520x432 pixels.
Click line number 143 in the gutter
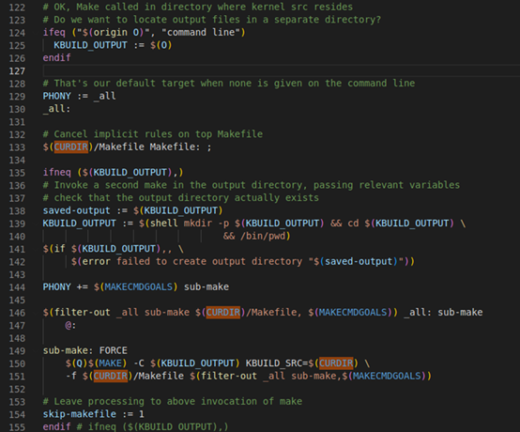point(17,275)
